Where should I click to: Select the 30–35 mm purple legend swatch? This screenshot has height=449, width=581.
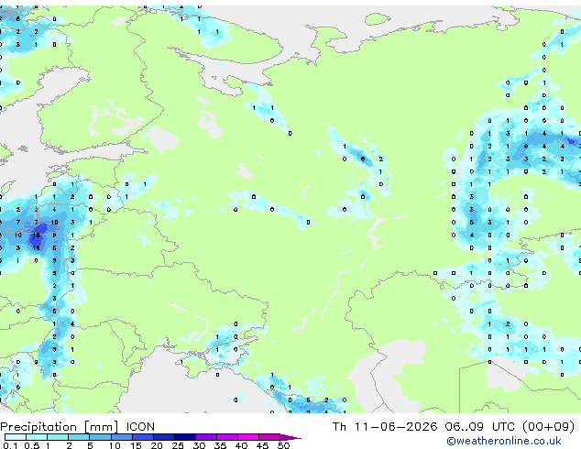coord(205,437)
